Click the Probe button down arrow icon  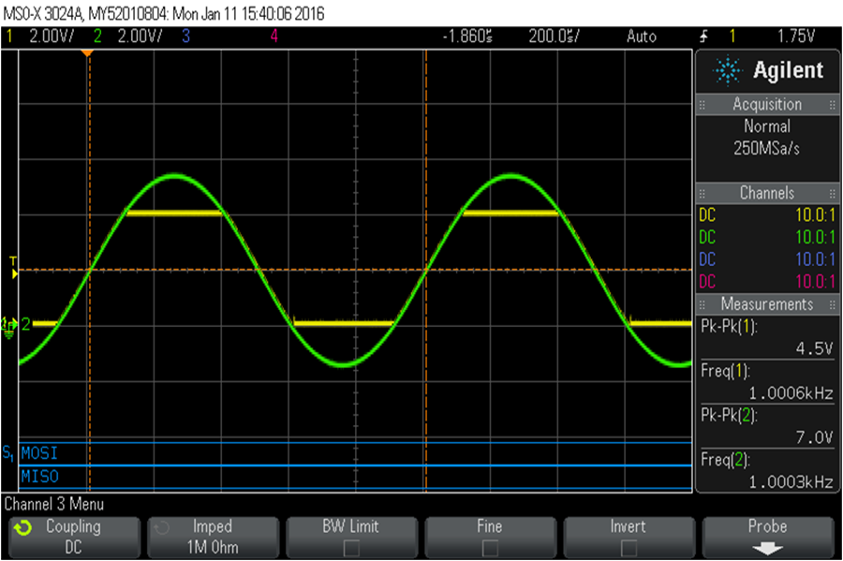coord(767,549)
